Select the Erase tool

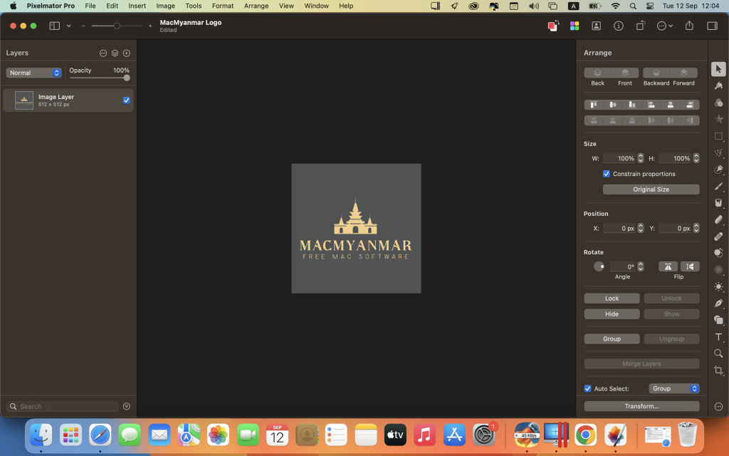point(718,219)
